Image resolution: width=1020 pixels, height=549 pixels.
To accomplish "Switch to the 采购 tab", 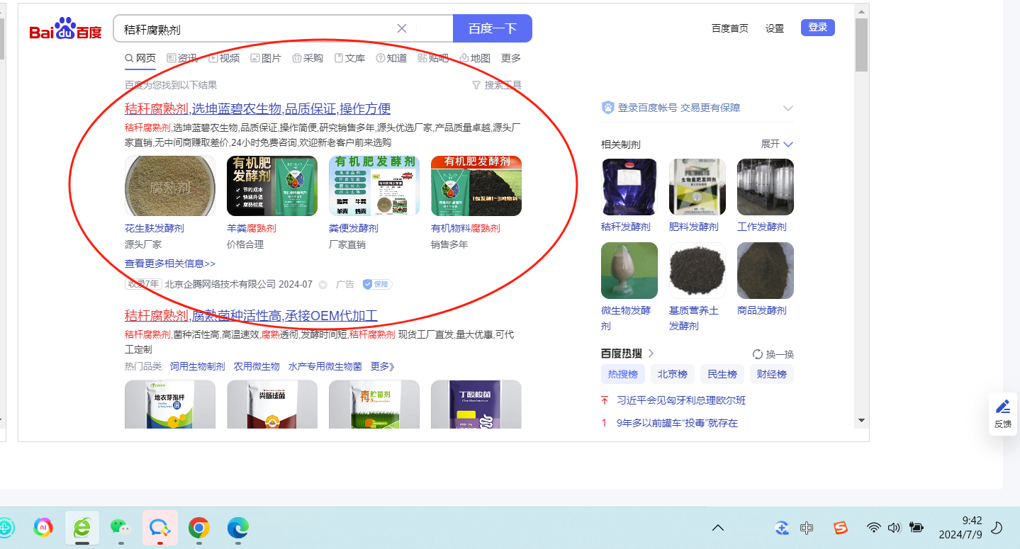I will tap(308, 58).
